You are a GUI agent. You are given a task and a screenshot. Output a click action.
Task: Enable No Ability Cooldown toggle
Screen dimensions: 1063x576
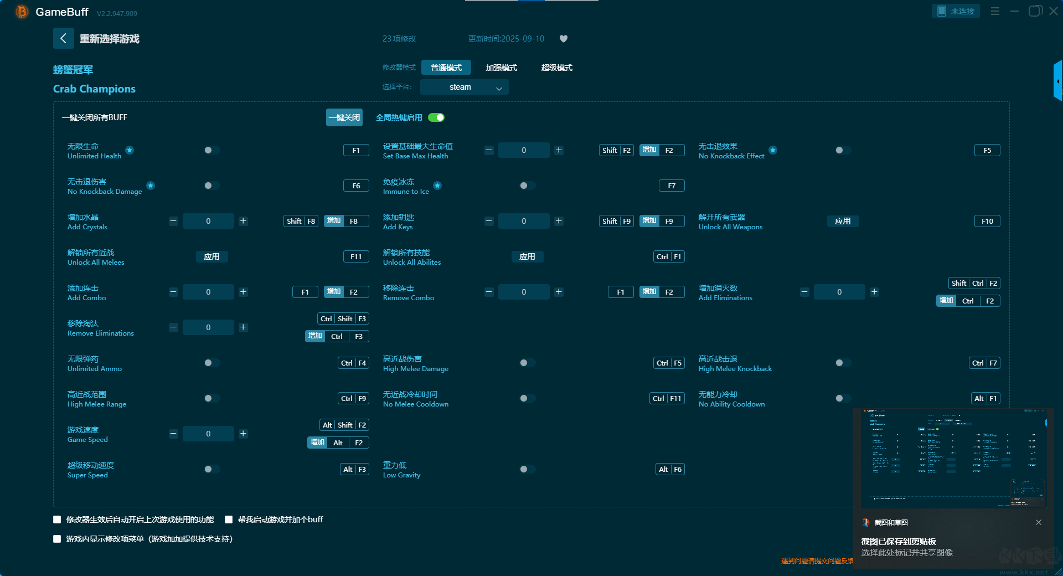coord(843,398)
